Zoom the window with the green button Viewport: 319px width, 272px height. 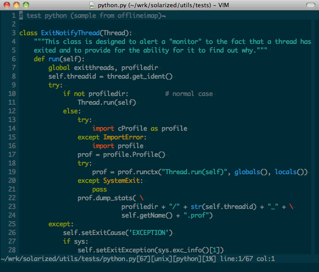26,5
